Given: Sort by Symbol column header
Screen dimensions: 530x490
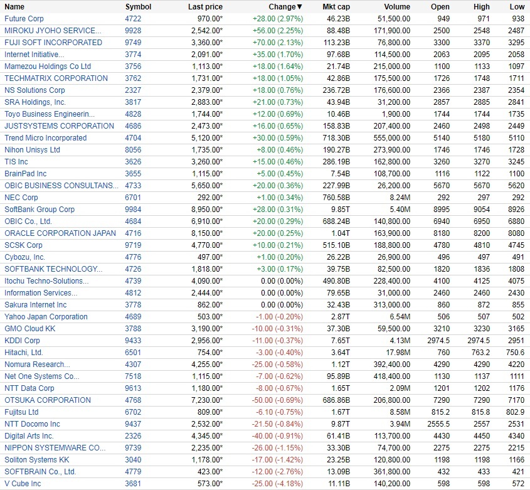Looking at the screenshot, I should [138, 7].
